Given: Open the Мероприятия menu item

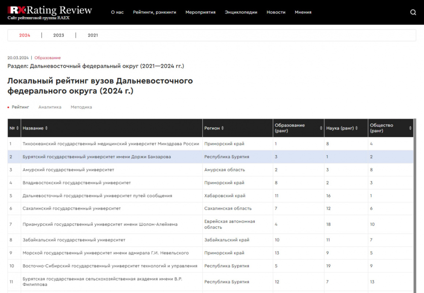Looking at the screenshot, I should 200,12.
